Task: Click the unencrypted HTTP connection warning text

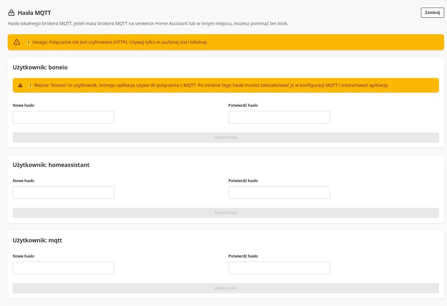Action: (120, 42)
